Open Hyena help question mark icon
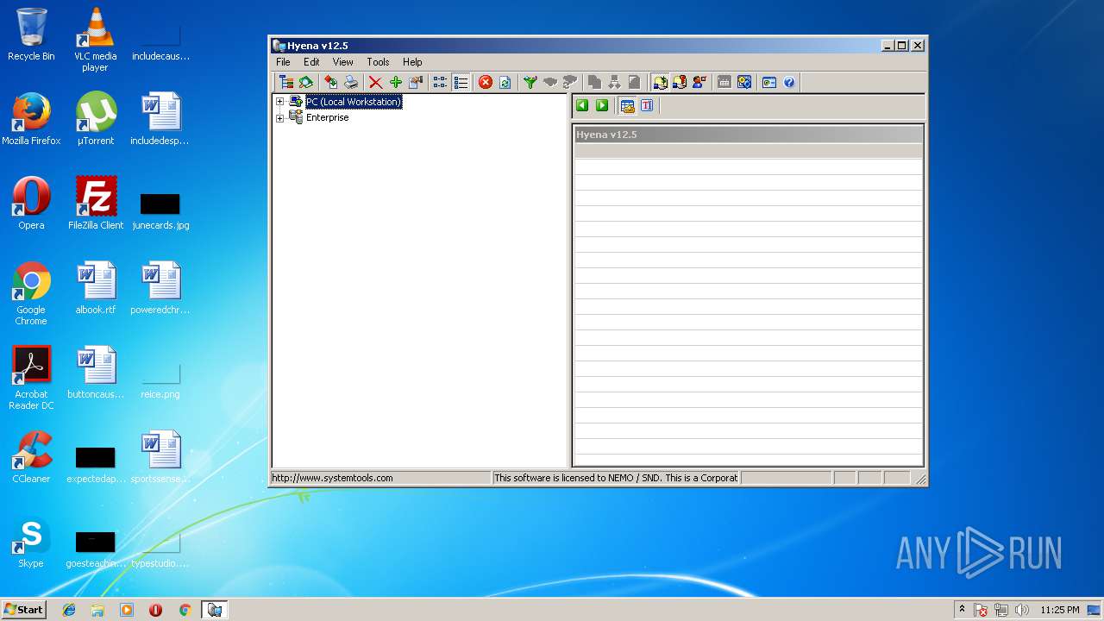Image resolution: width=1104 pixels, height=621 pixels. point(789,82)
